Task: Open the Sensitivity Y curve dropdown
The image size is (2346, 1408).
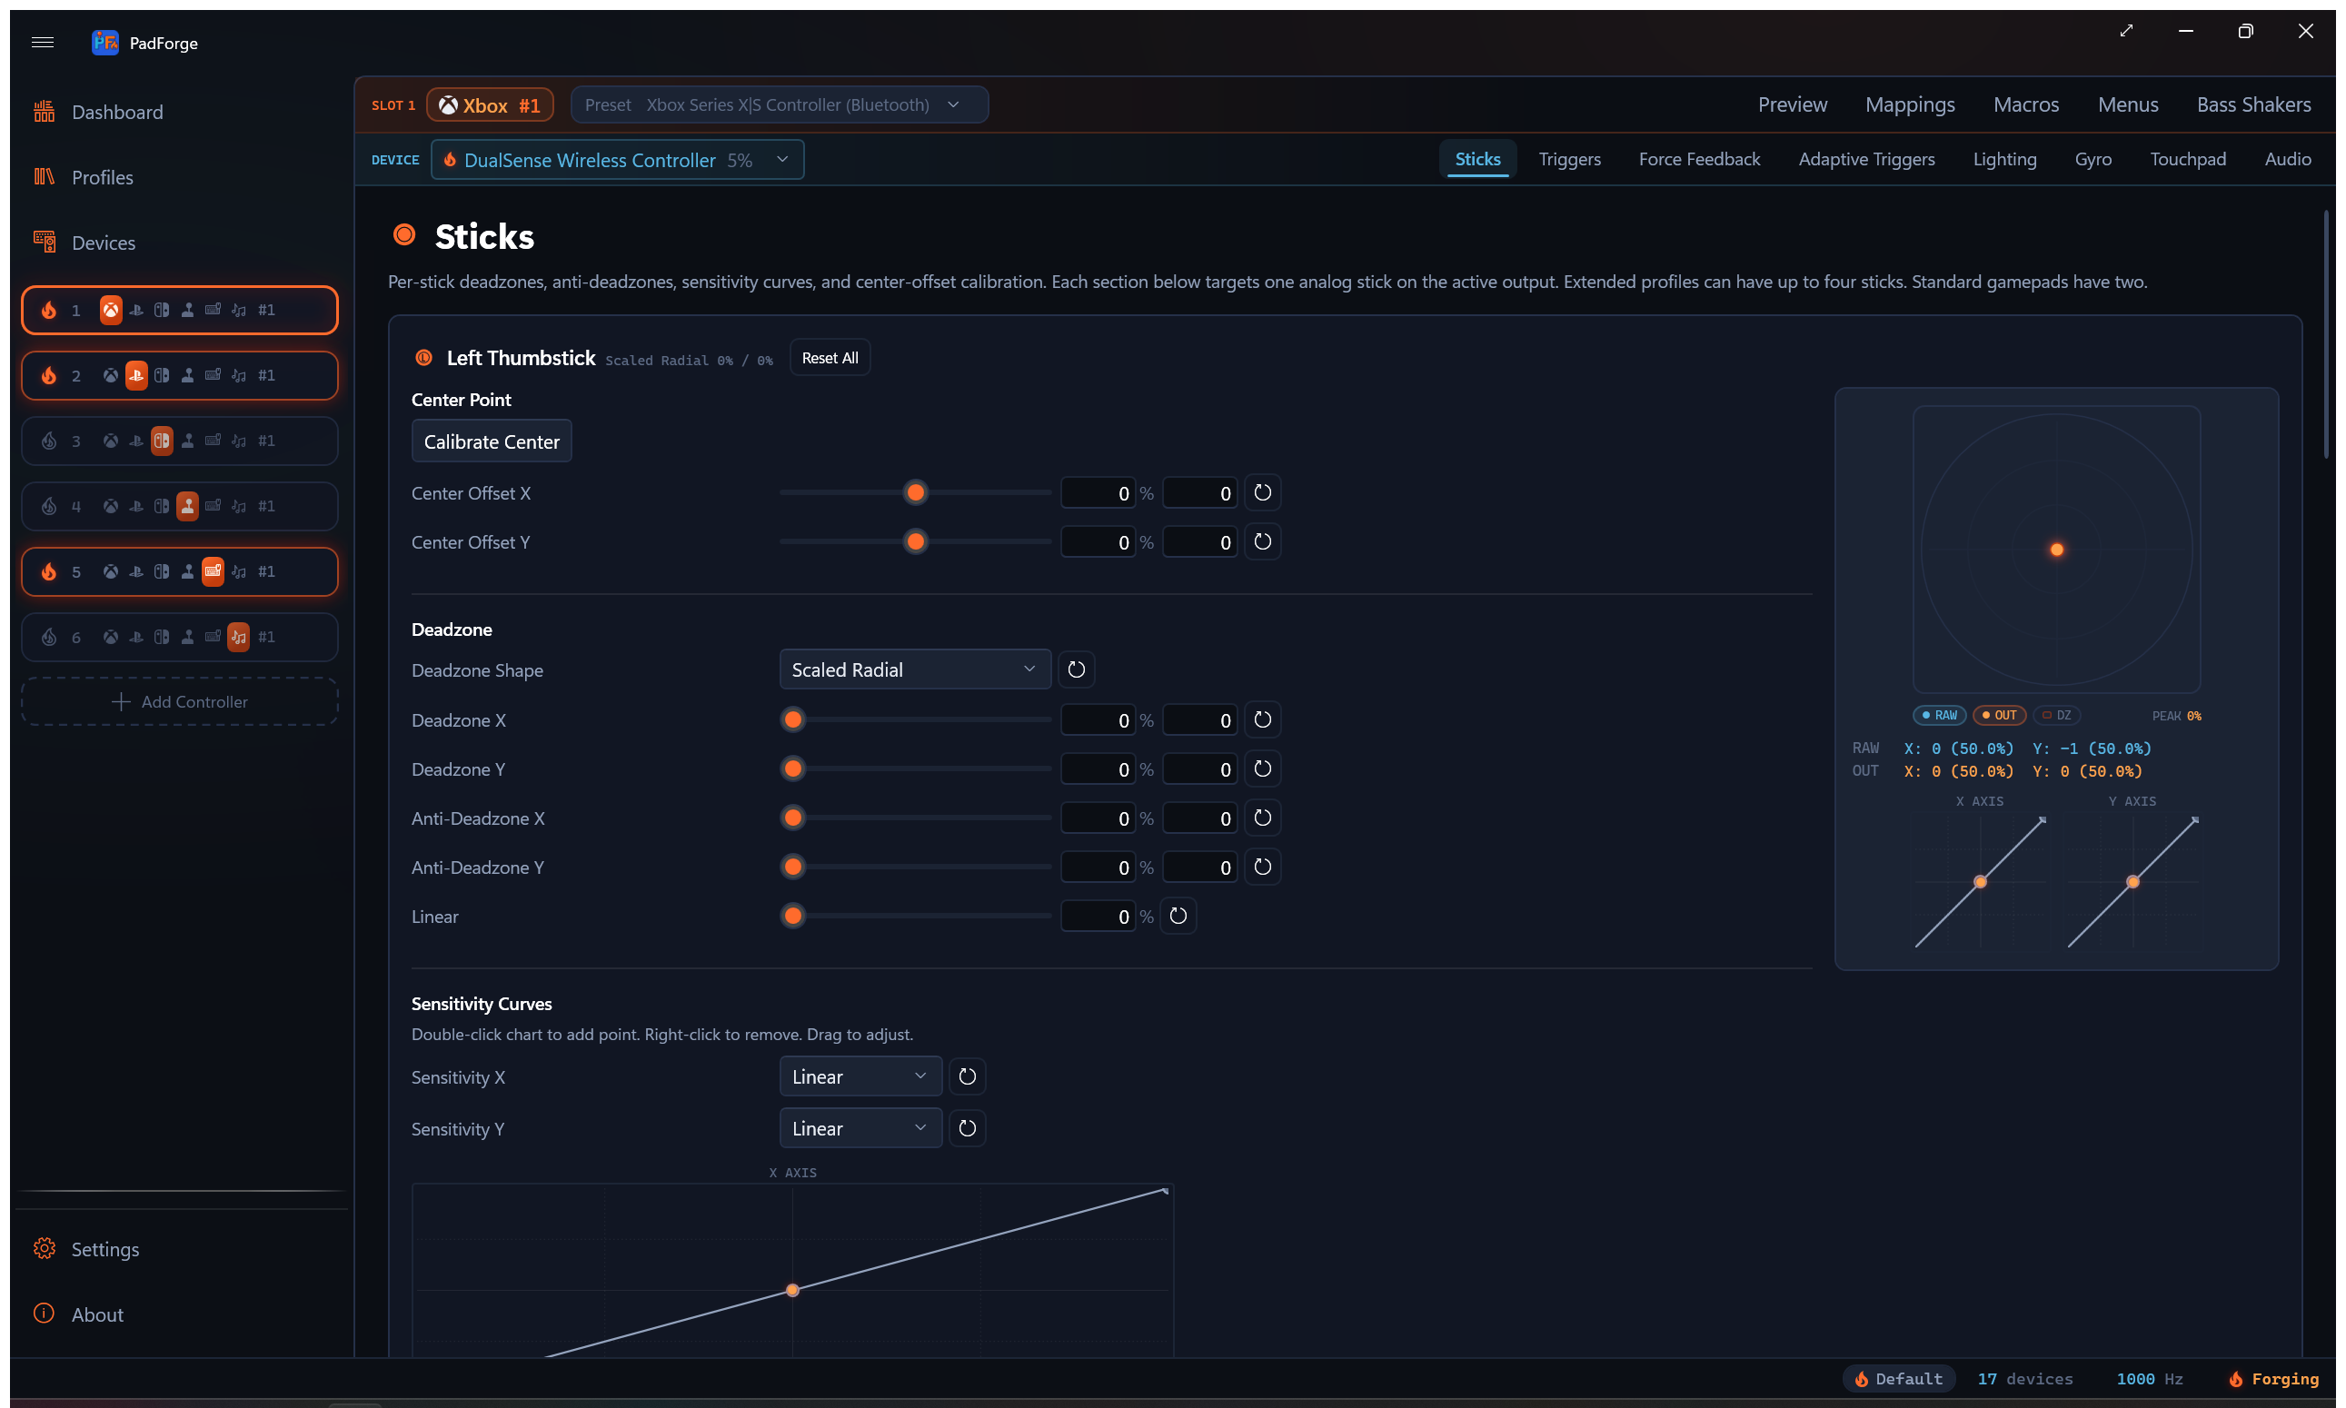Action: pos(860,1128)
